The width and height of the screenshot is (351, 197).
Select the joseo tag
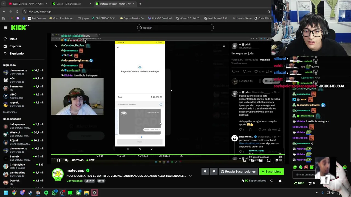101,181
